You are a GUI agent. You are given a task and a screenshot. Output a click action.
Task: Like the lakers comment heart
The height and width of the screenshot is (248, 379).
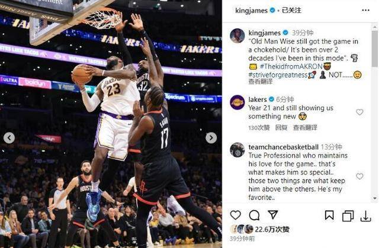click(x=359, y=112)
